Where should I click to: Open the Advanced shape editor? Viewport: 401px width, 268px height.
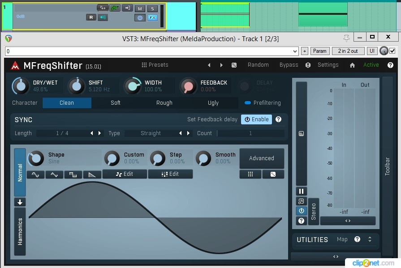[x=262, y=158]
